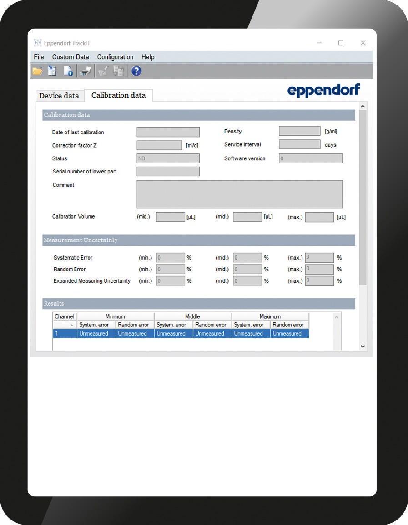This screenshot has width=408, height=525.
Task: Open the Custom Data menu
Action: (71, 57)
